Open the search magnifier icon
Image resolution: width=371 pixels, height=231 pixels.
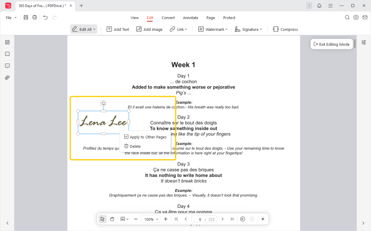347,17
